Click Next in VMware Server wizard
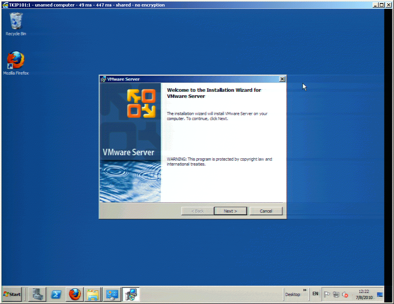The image size is (394, 304). point(231,211)
